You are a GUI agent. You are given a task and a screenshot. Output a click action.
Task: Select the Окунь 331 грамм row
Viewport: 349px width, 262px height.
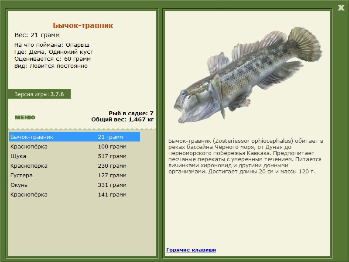[75, 185]
